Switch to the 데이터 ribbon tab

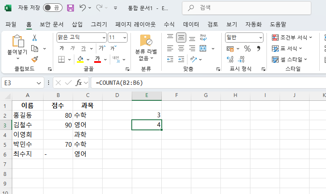coord(191,24)
